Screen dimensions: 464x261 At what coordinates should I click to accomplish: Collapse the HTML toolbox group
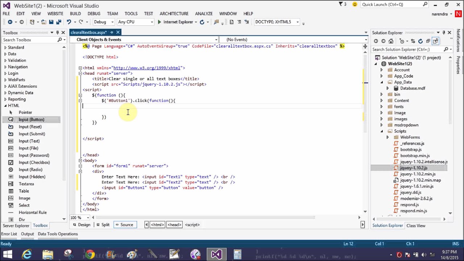point(5,106)
